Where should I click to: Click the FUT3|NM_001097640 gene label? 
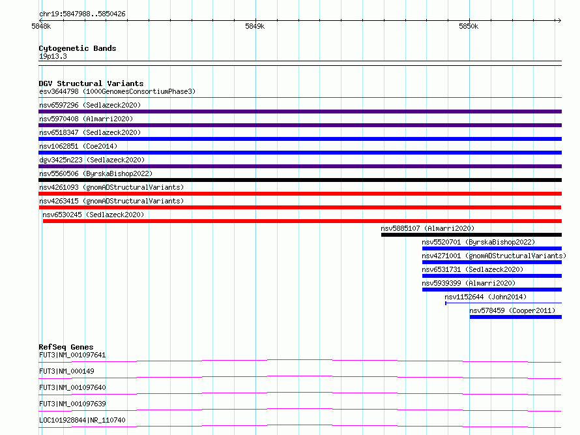72,387
